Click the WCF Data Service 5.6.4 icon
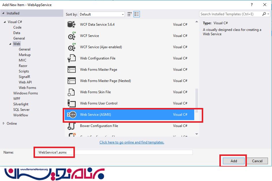This screenshot has width=272, height=181. [71, 25]
